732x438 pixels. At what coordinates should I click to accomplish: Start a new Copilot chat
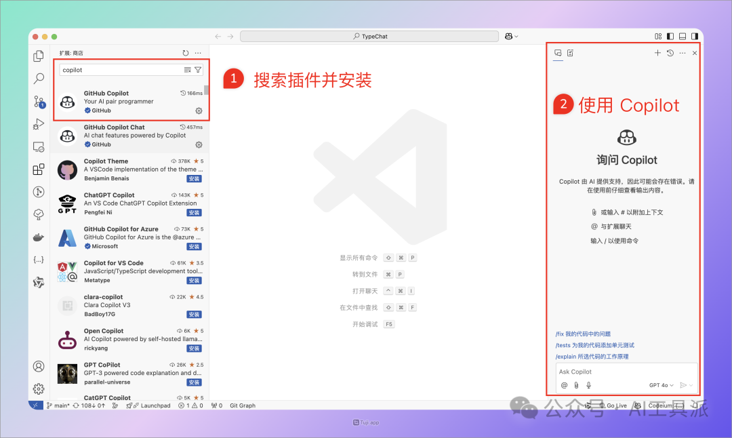click(x=657, y=54)
